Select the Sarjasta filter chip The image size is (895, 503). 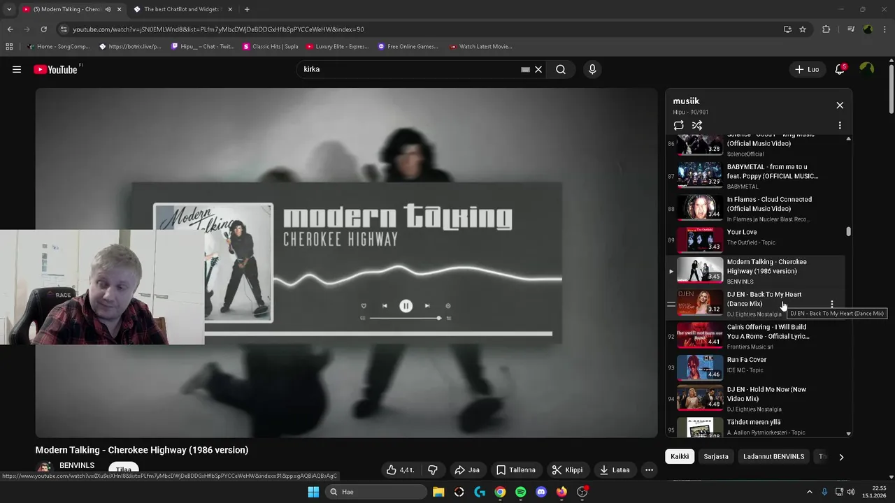(716, 456)
